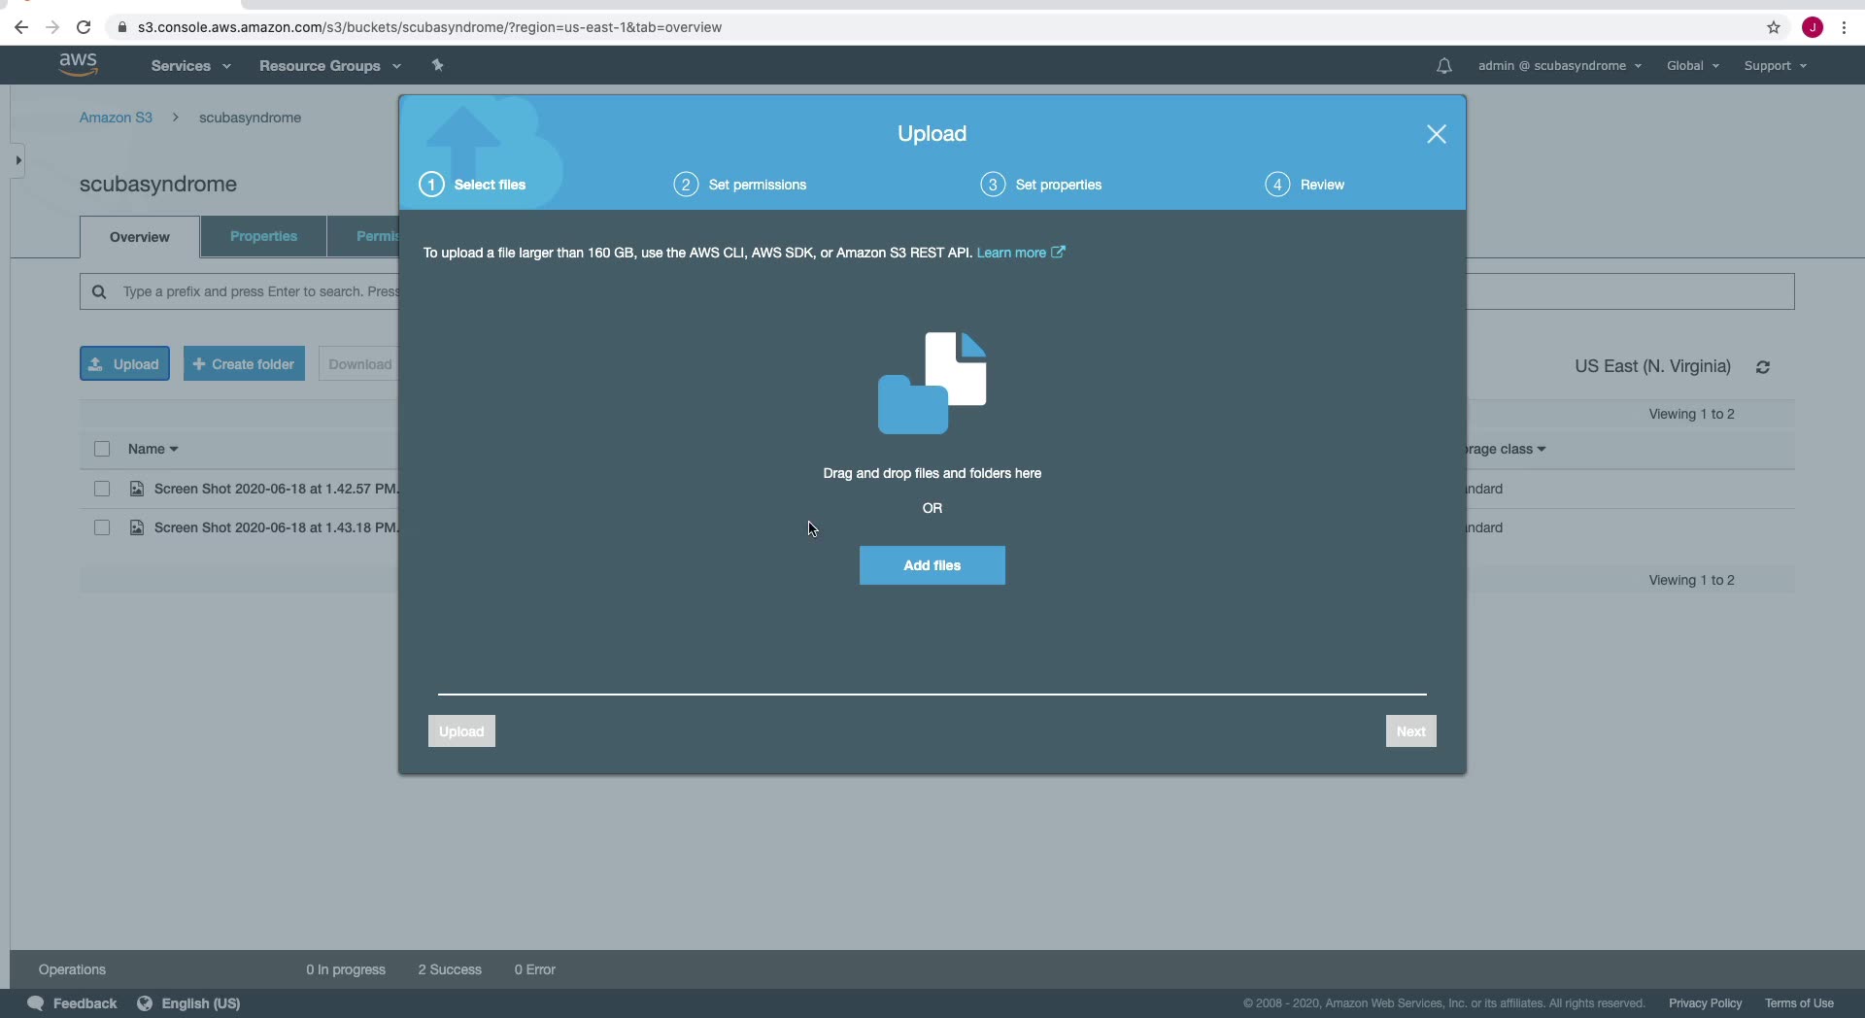Screen dimensions: 1865x1018
Task: Click the Select files step label
Action: (x=490, y=185)
